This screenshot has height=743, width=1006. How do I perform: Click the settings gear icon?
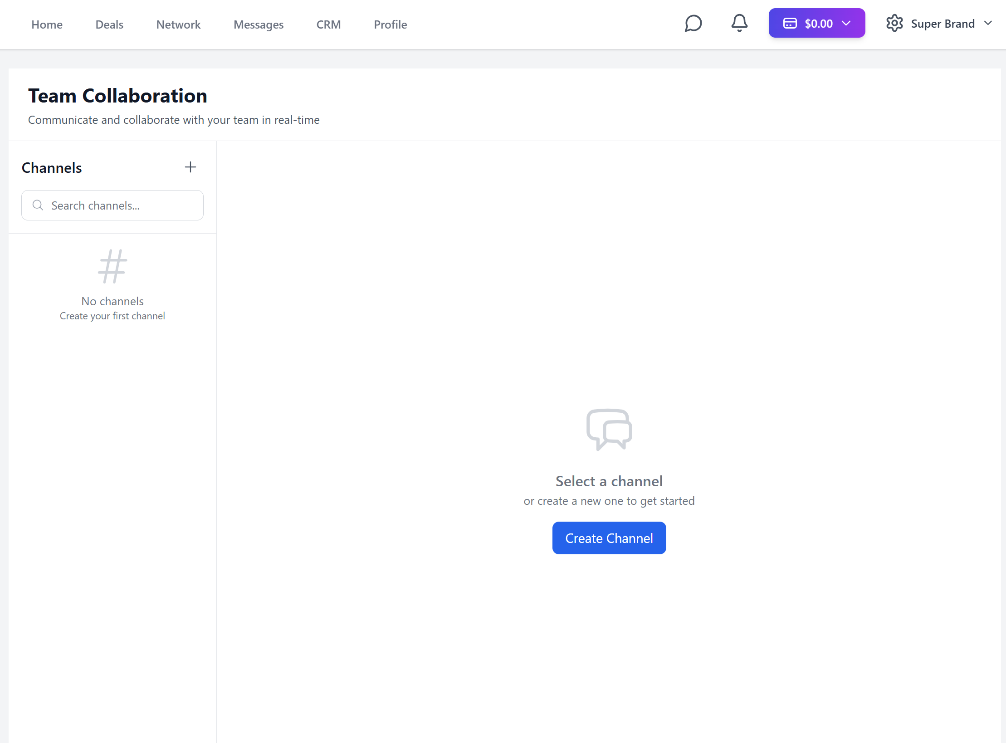coord(894,24)
